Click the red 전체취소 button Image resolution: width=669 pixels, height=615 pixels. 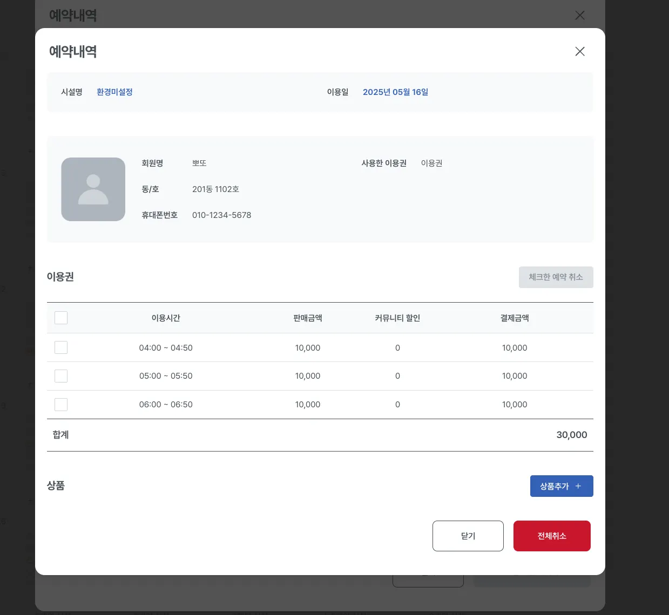552,536
